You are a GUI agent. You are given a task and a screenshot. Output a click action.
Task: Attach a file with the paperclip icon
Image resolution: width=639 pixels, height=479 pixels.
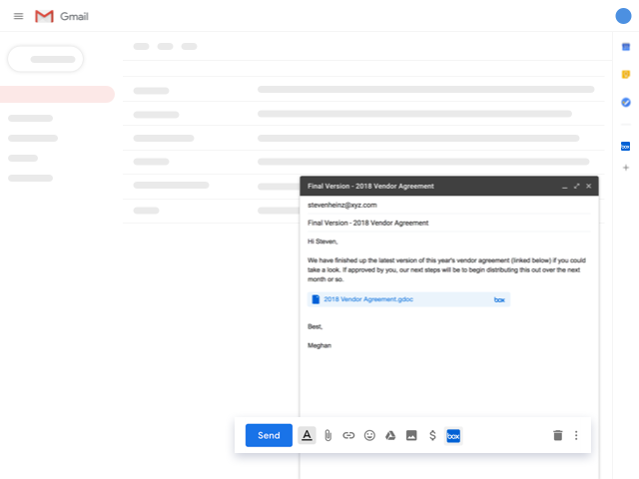point(327,435)
